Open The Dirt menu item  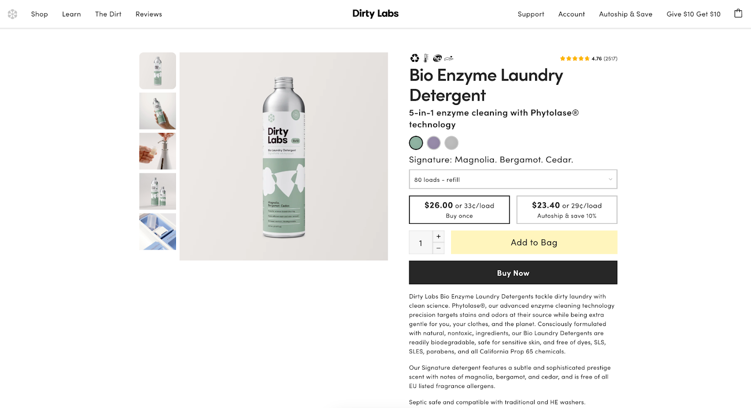tap(107, 14)
